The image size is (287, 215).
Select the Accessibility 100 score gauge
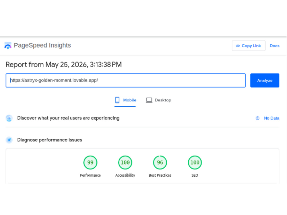[125, 162]
